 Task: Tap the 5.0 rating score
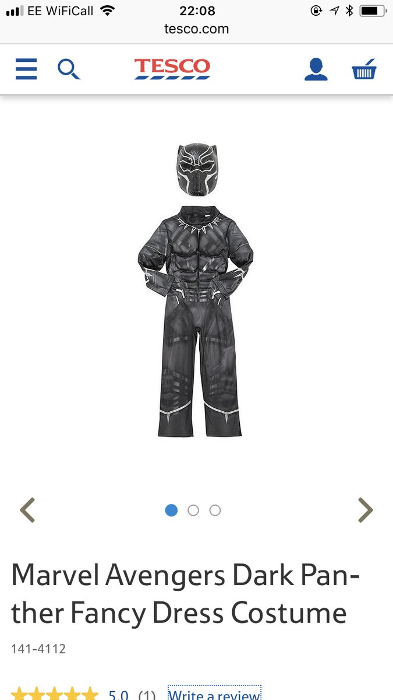pyautogui.click(x=118, y=695)
